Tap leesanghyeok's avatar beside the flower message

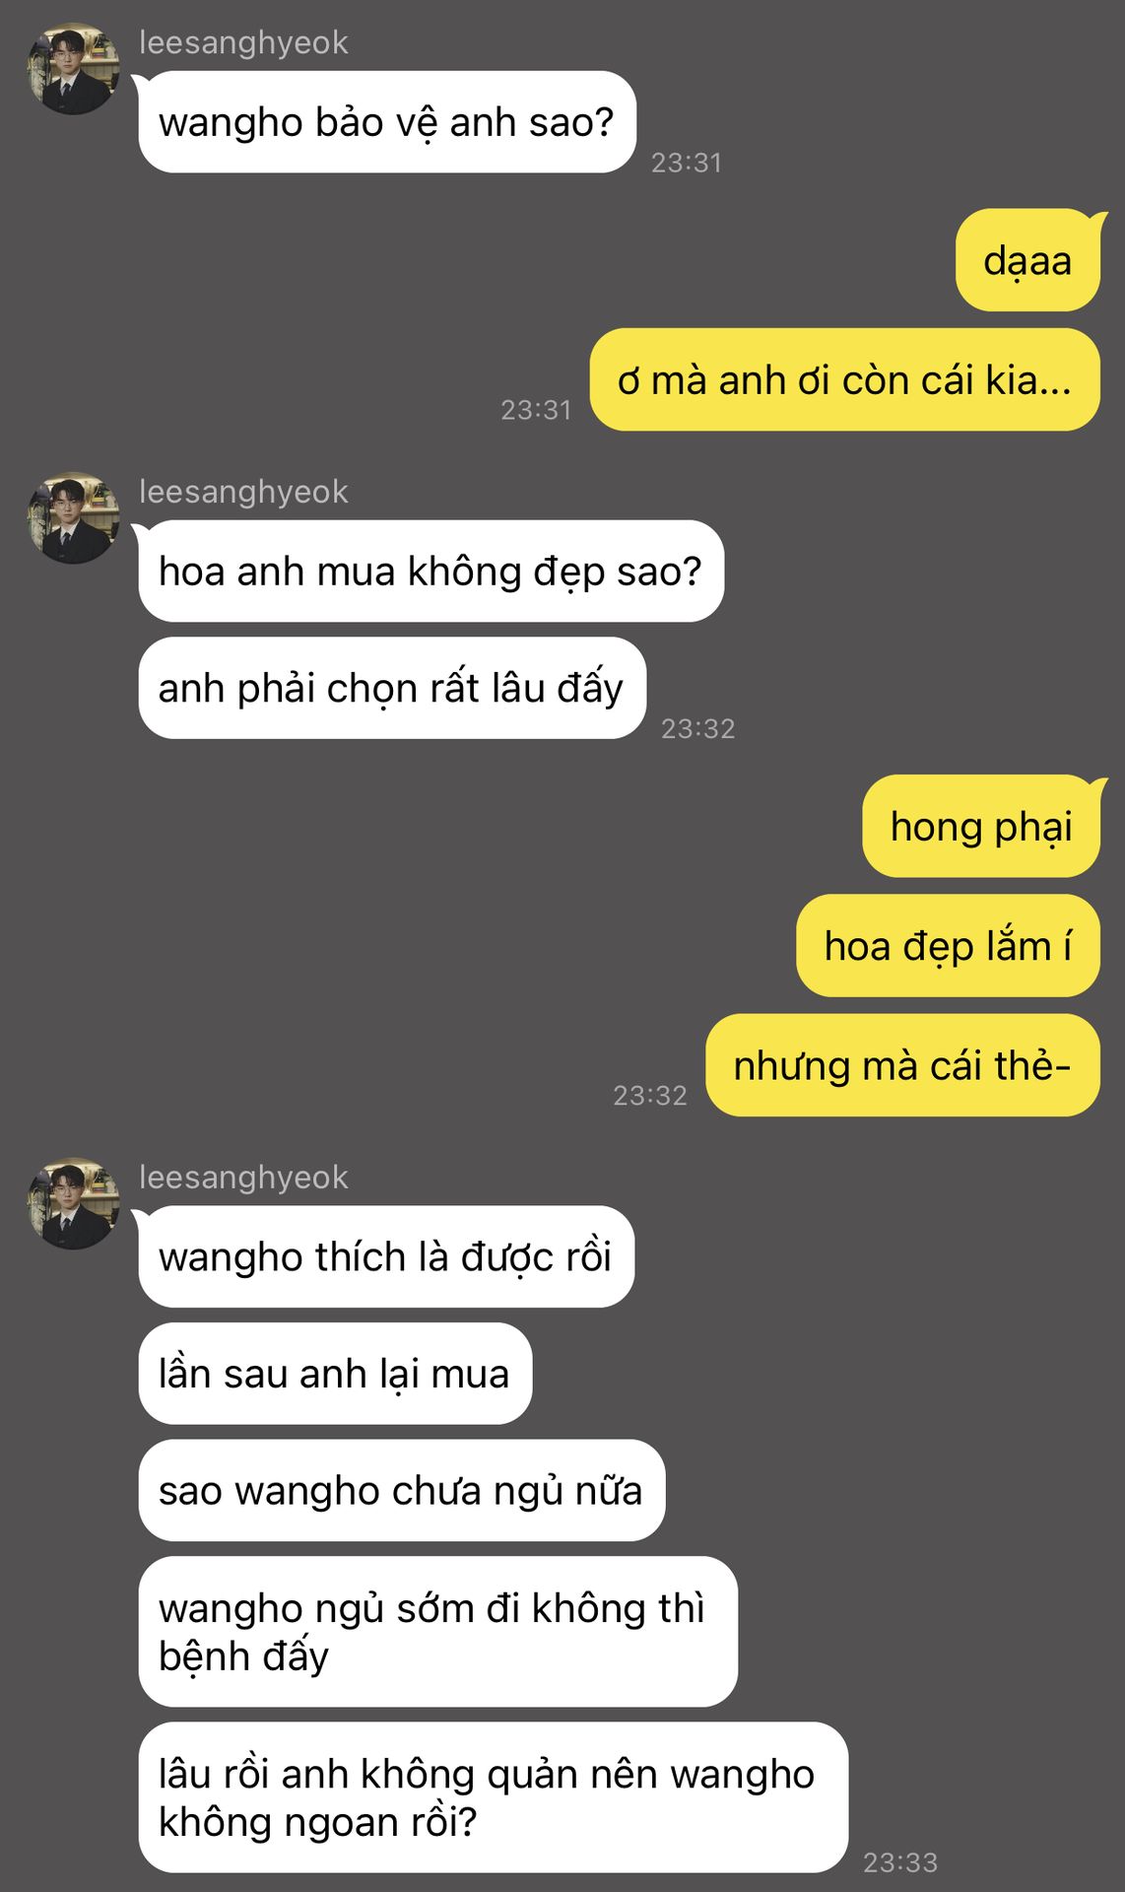pos(73,517)
